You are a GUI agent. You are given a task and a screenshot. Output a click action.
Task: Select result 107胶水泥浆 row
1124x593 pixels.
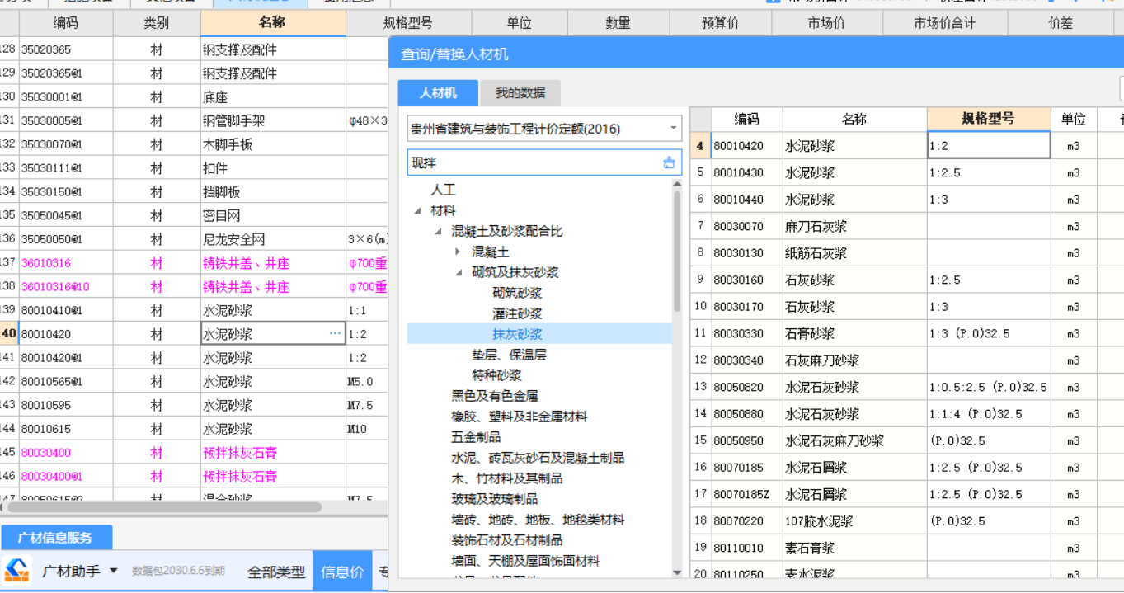pos(906,521)
